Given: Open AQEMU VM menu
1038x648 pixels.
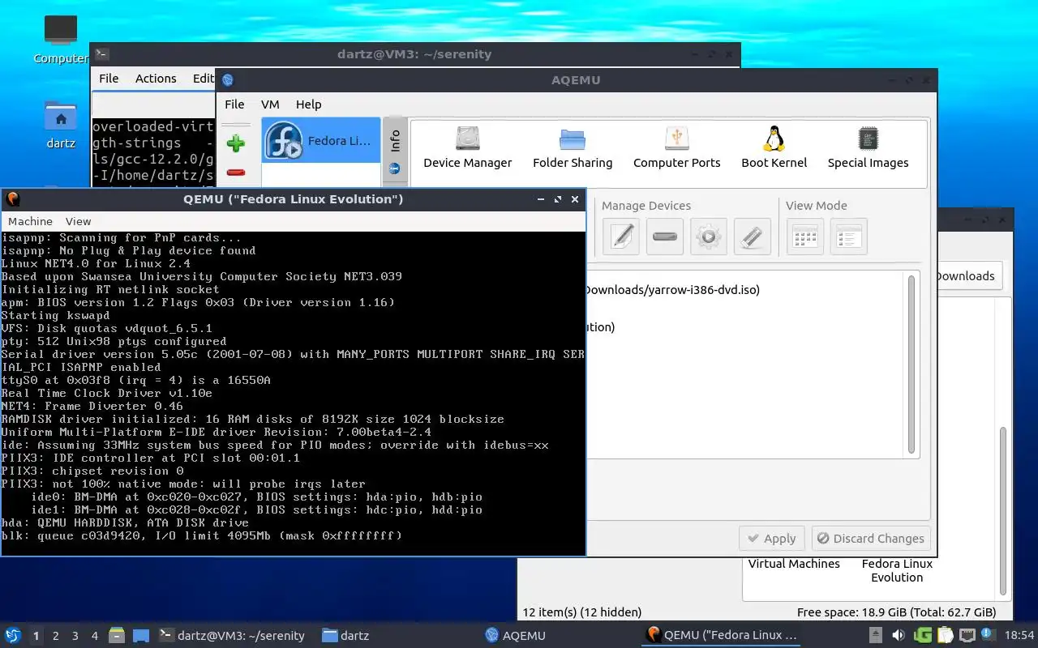Looking at the screenshot, I should pos(270,104).
